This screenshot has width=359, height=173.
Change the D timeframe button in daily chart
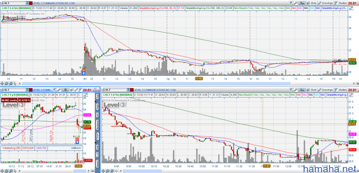pos(65,90)
